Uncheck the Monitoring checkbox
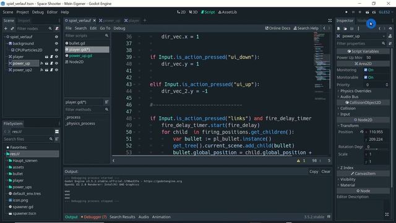This screenshot has width=396, height=223. coord(366,70)
